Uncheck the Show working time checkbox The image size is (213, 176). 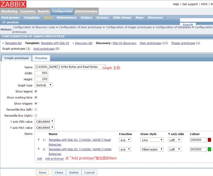pos(36,97)
